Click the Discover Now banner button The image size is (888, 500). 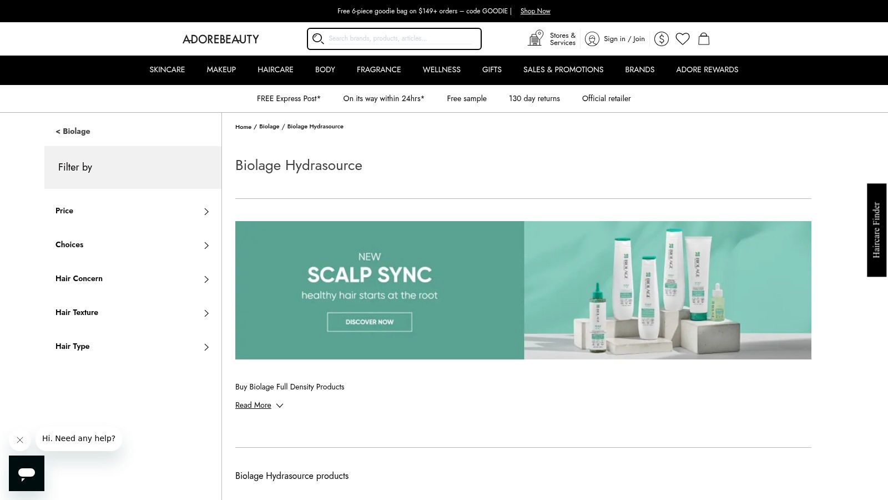click(x=370, y=322)
